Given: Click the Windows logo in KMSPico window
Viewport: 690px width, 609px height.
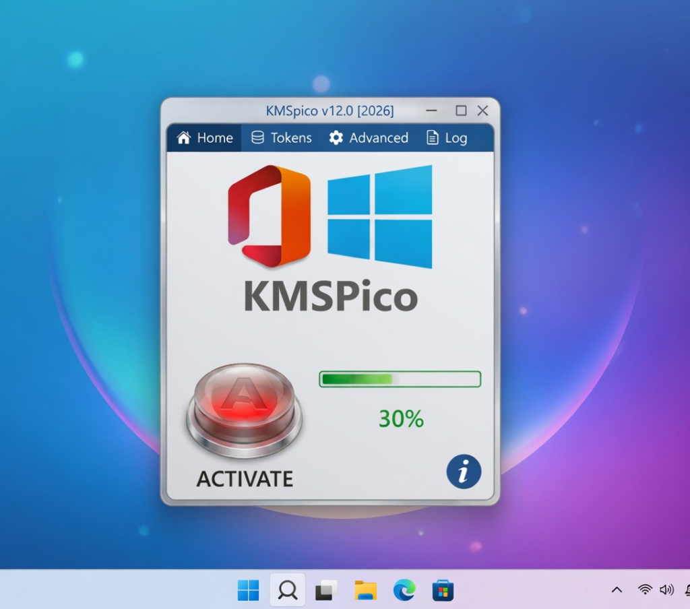Looking at the screenshot, I should point(380,216).
